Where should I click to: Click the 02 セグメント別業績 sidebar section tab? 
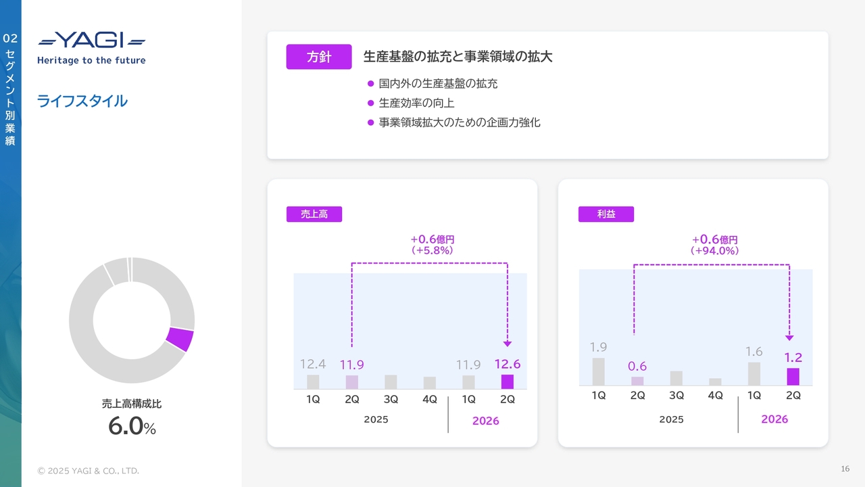pyautogui.click(x=10, y=88)
